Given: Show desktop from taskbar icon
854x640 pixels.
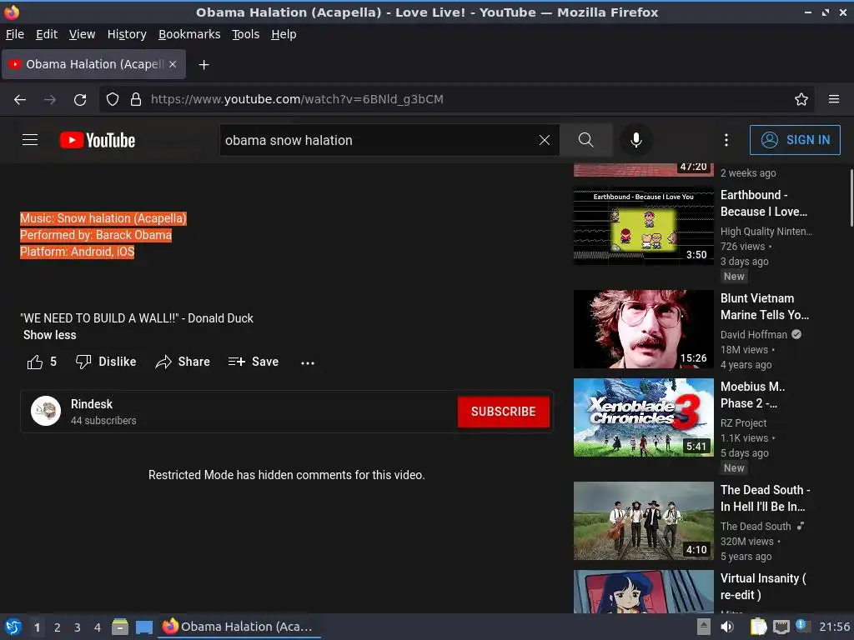Looking at the screenshot, I should [143, 627].
